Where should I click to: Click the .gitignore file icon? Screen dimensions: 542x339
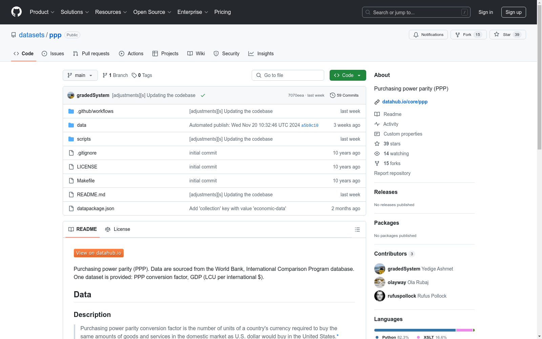pos(71,153)
